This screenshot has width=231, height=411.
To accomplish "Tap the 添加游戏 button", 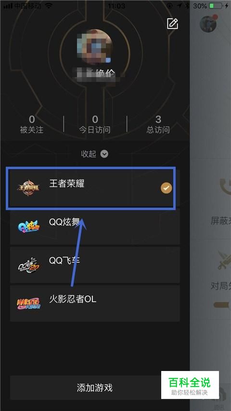I will click(x=95, y=388).
